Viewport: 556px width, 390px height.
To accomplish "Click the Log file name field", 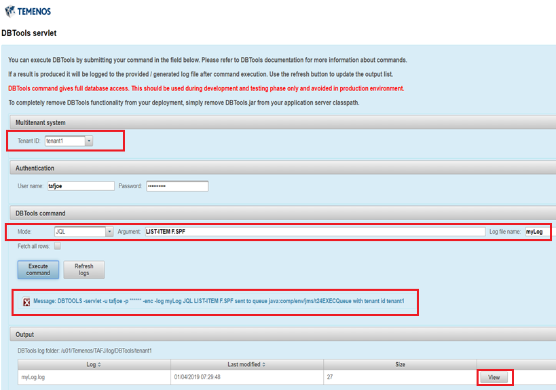I will tap(536, 232).
